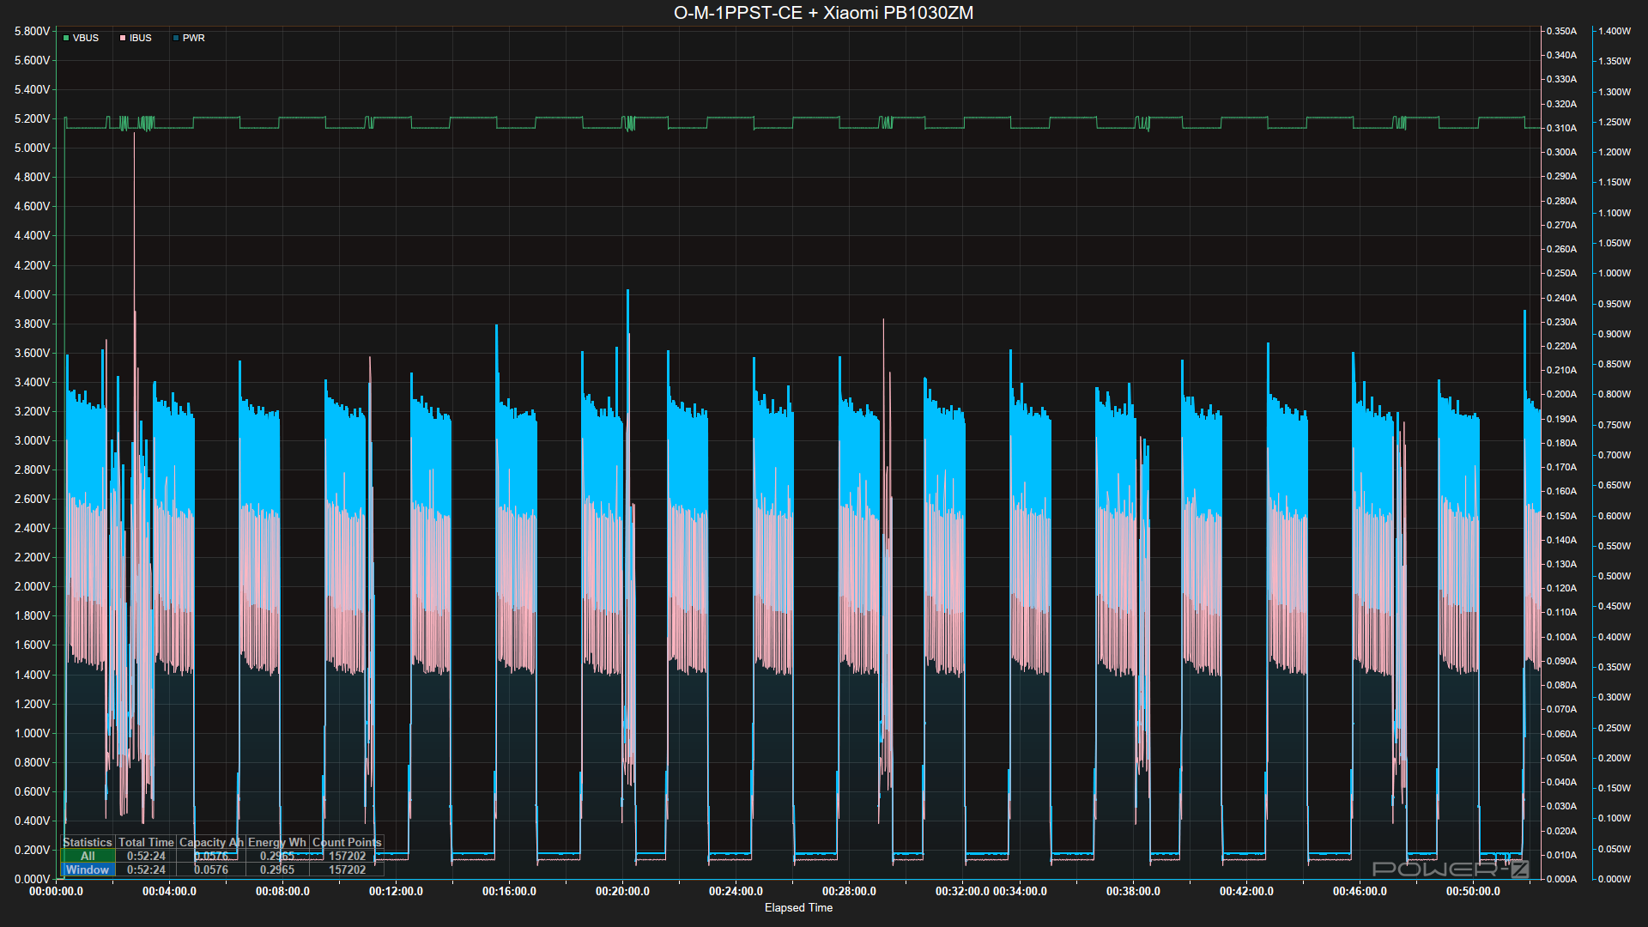Click the dark blue PWR legend square
The height and width of the screenshot is (927, 1648).
point(176,38)
